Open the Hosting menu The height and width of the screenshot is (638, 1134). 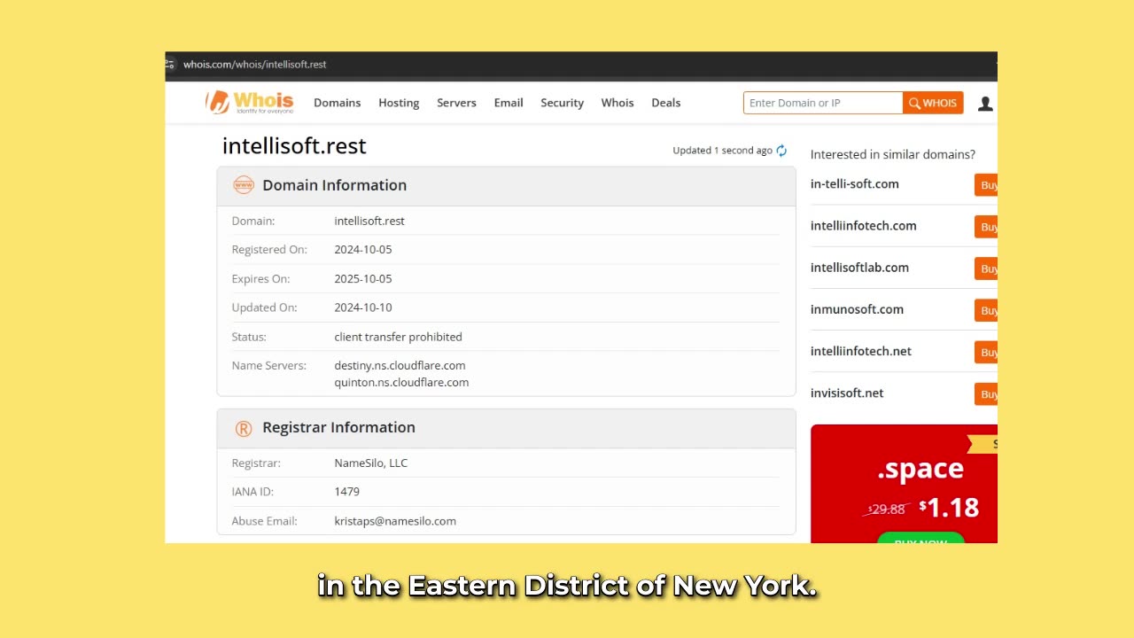click(399, 103)
